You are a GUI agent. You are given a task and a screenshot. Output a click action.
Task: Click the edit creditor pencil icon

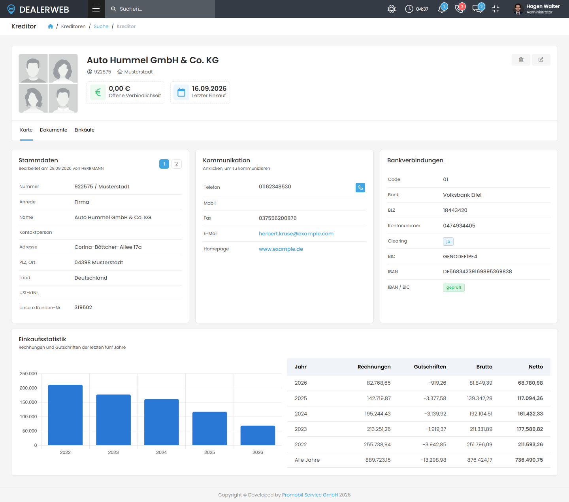[x=541, y=60]
